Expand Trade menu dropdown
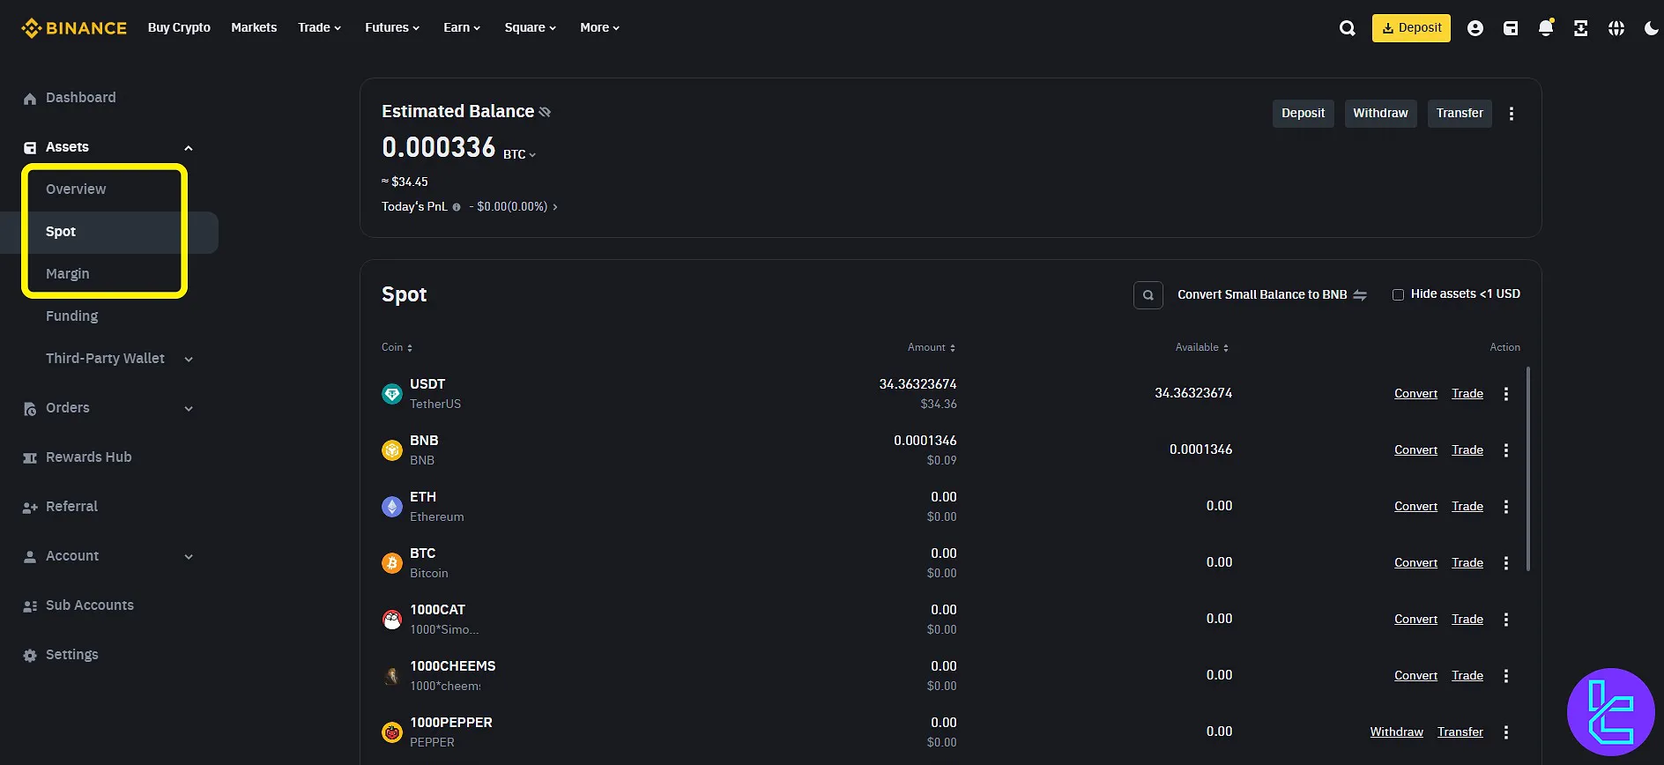 pos(319,28)
